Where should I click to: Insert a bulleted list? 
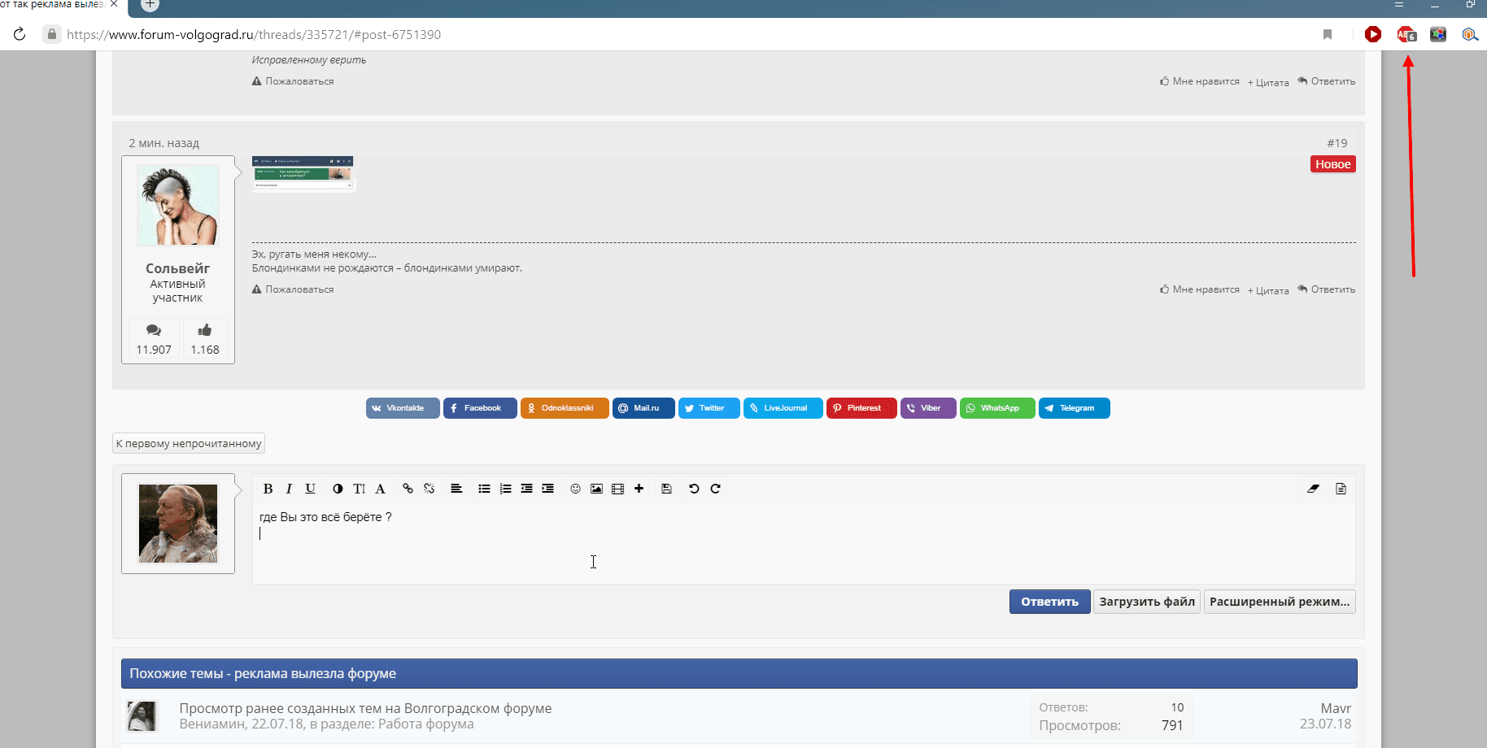[x=484, y=489]
